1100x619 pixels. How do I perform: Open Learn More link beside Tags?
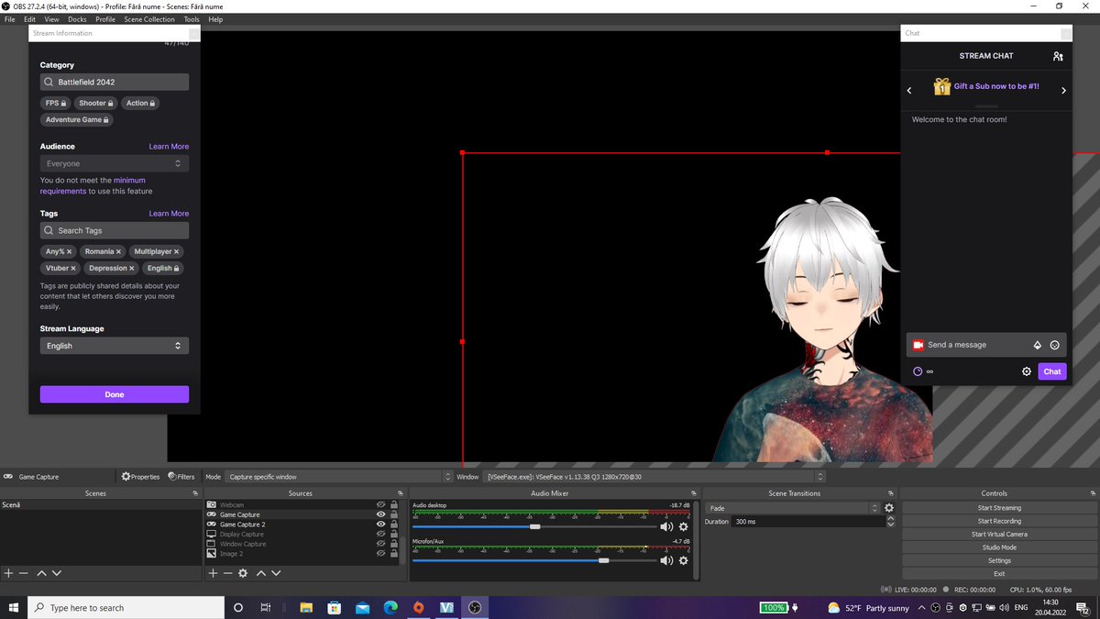(169, 214)
